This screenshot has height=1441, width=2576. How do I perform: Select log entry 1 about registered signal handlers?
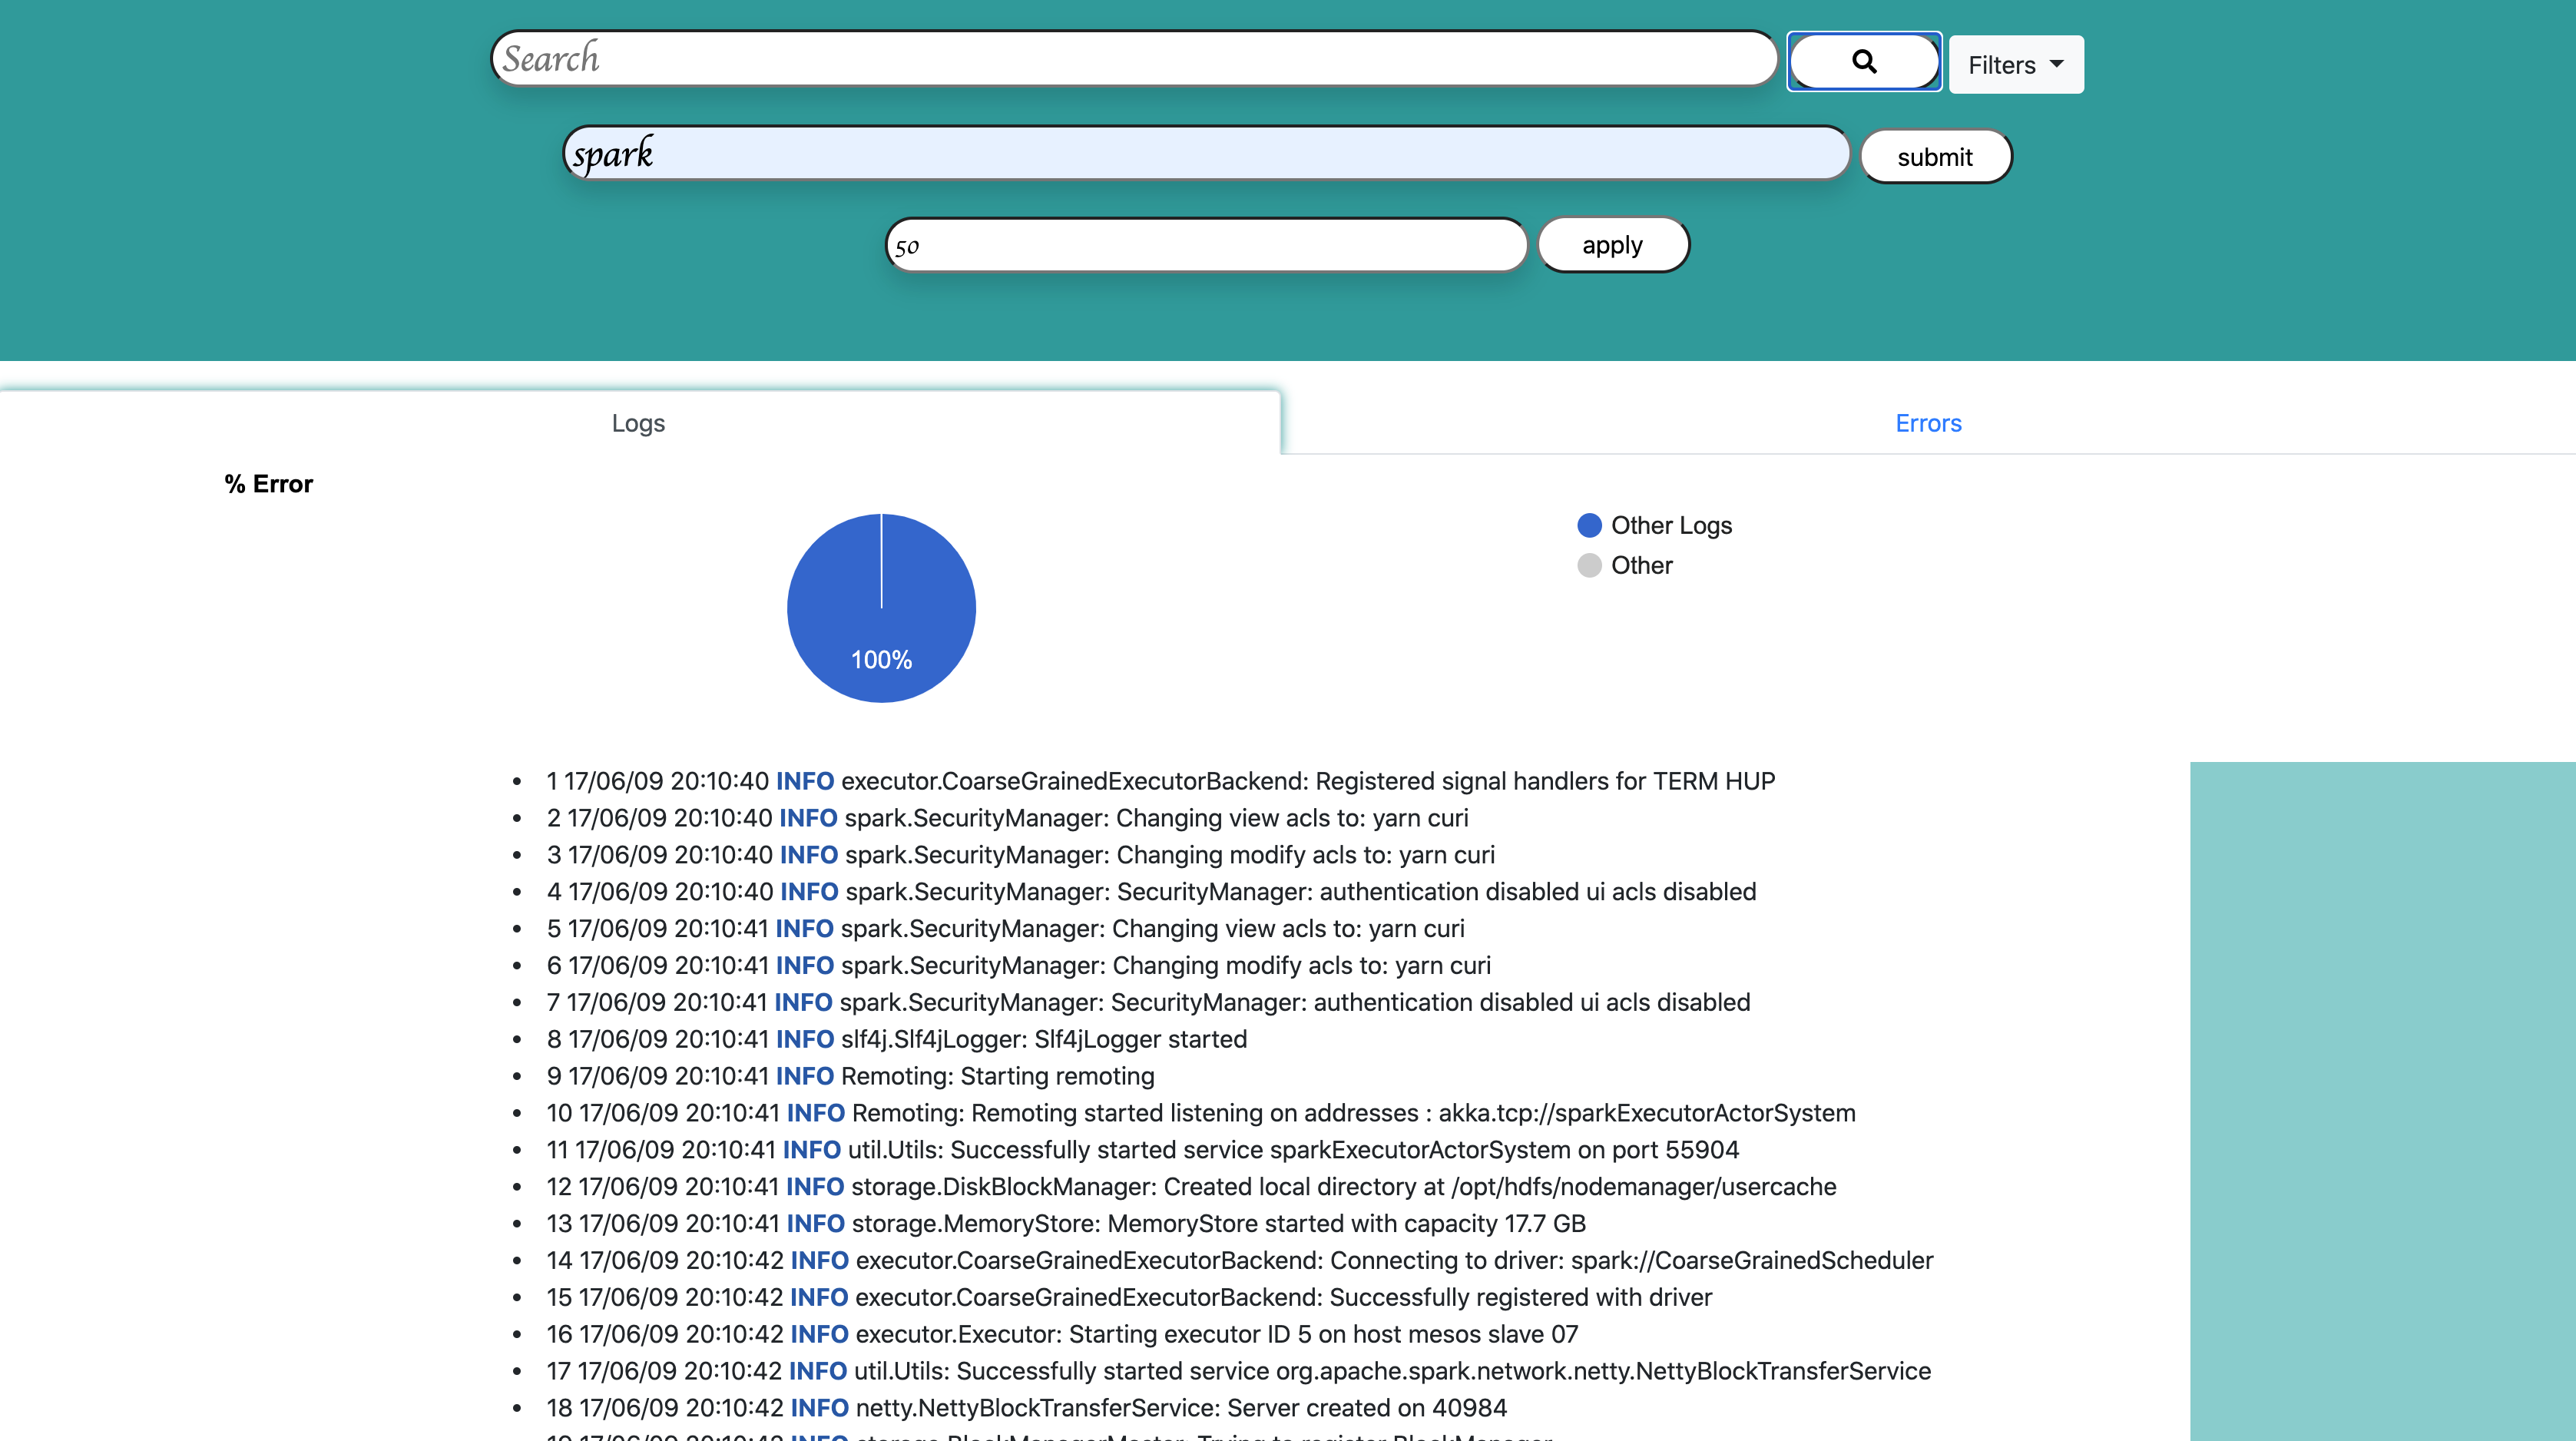1160,781
